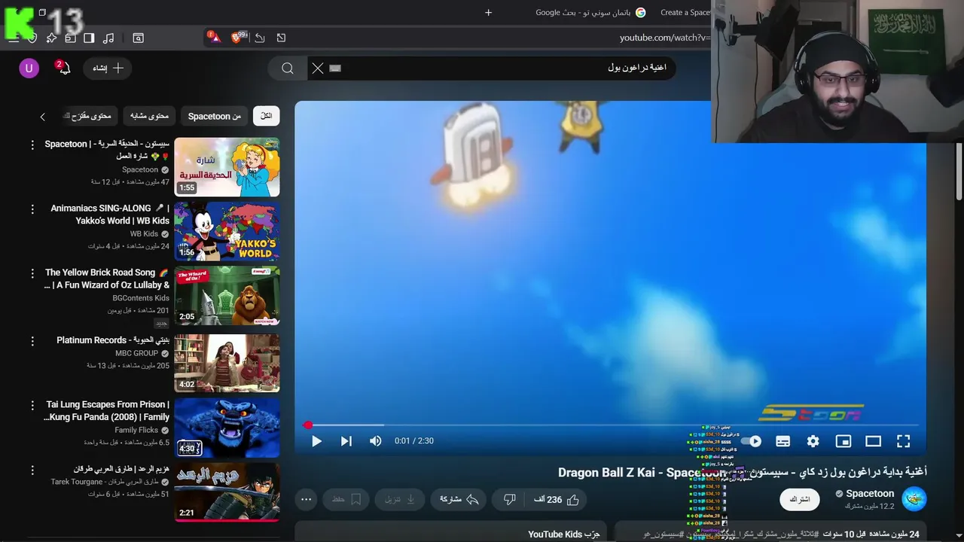This screenshot has width=964, height=542.
Task: Switch to the باتمان سوني تو Google tab
Action: coord(590,13)
